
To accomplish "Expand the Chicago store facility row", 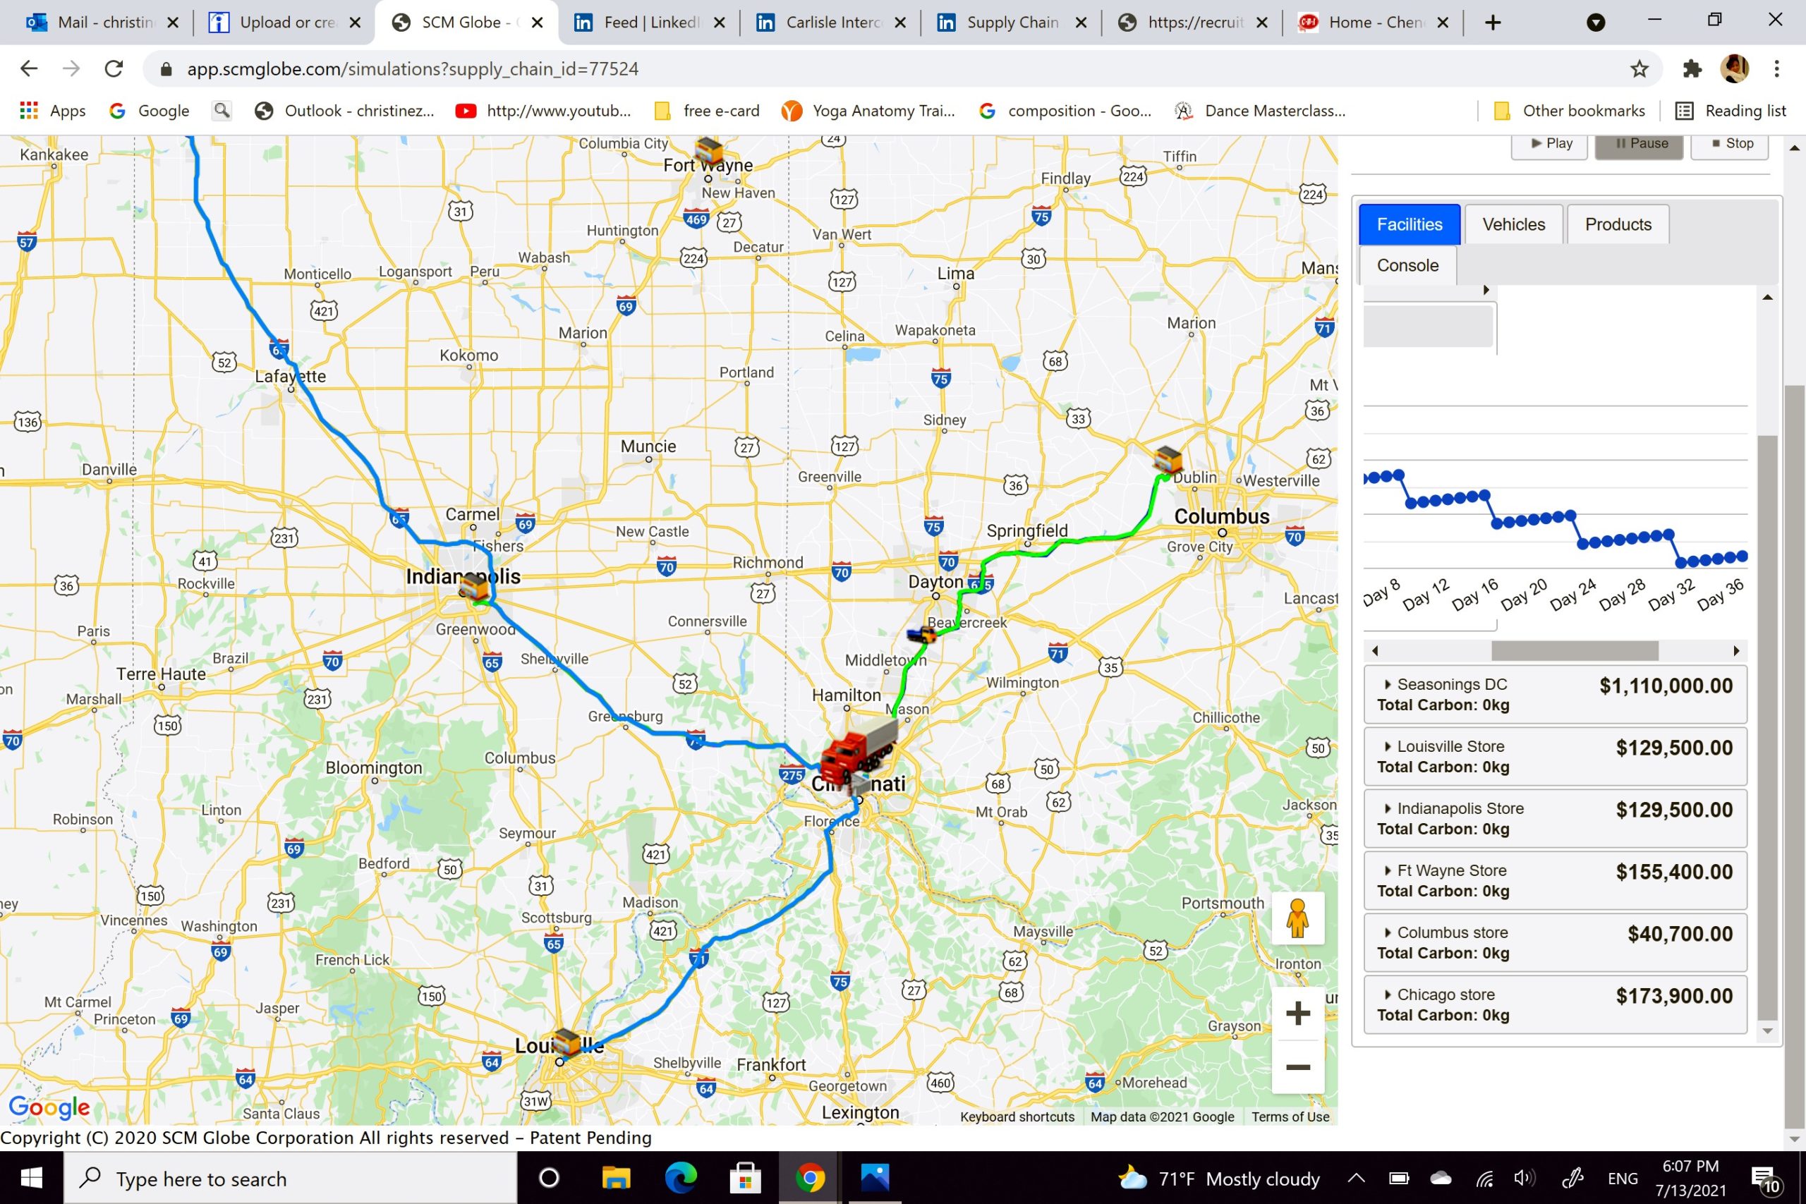I will tap(1555, 1005).
